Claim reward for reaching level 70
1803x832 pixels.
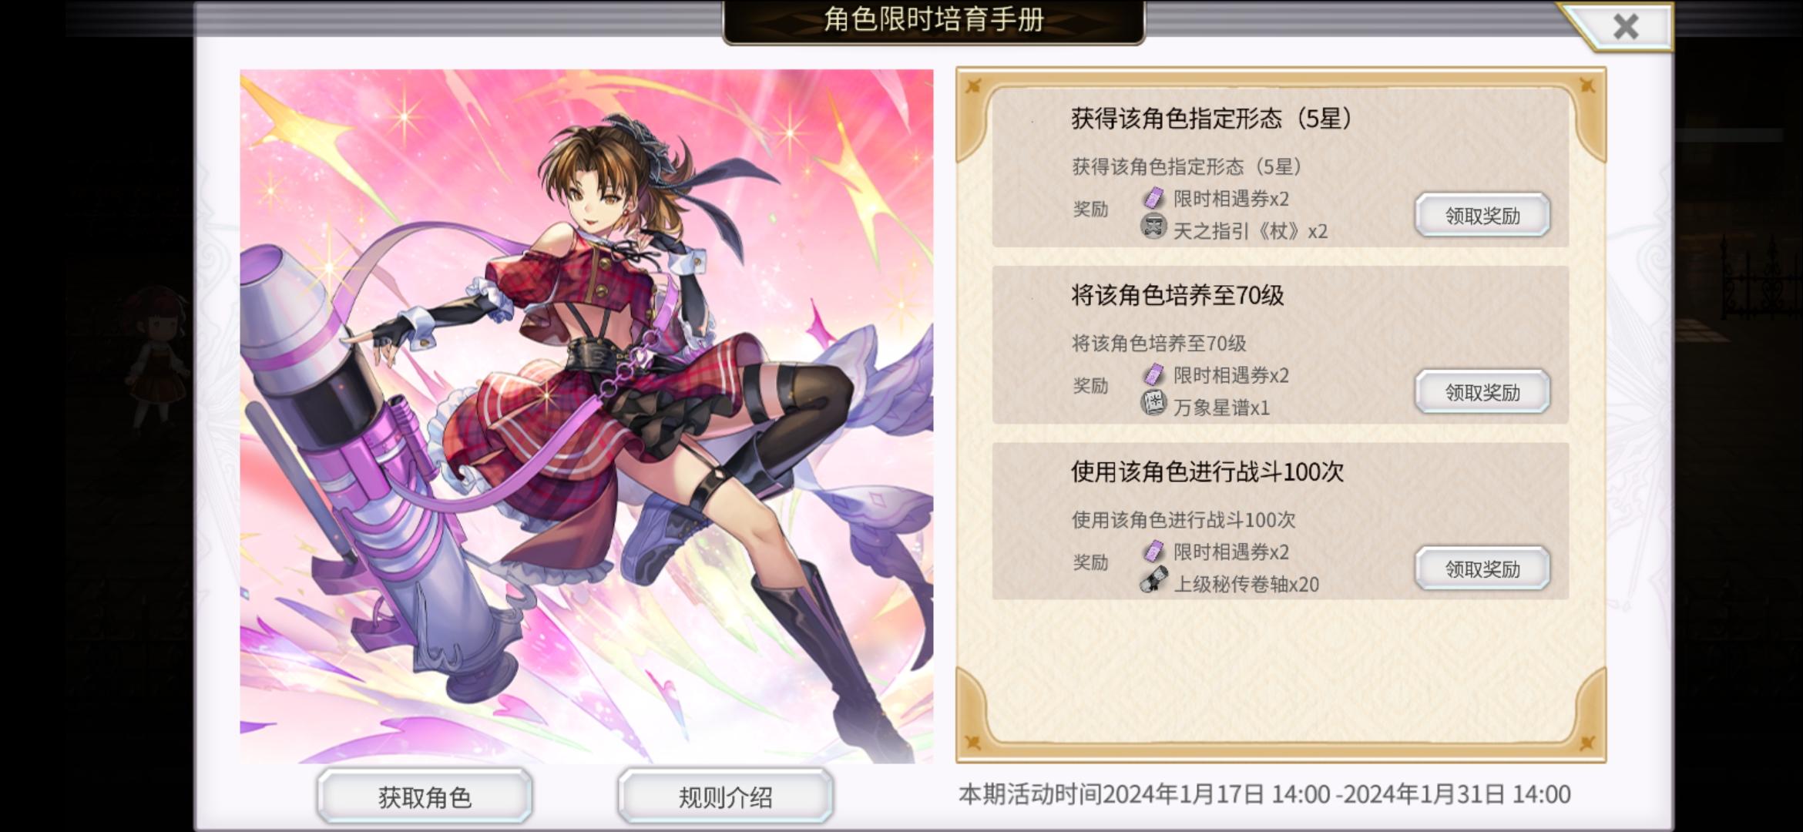point(1482,391)
